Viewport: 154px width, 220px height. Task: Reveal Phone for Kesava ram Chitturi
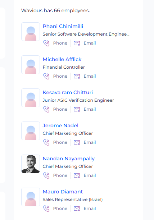(55, 109)
